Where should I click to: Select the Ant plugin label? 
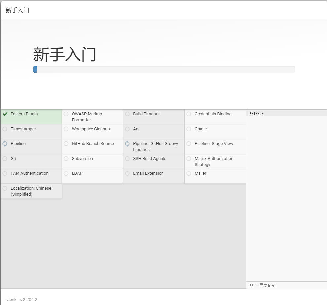click(x=137, y=129)
